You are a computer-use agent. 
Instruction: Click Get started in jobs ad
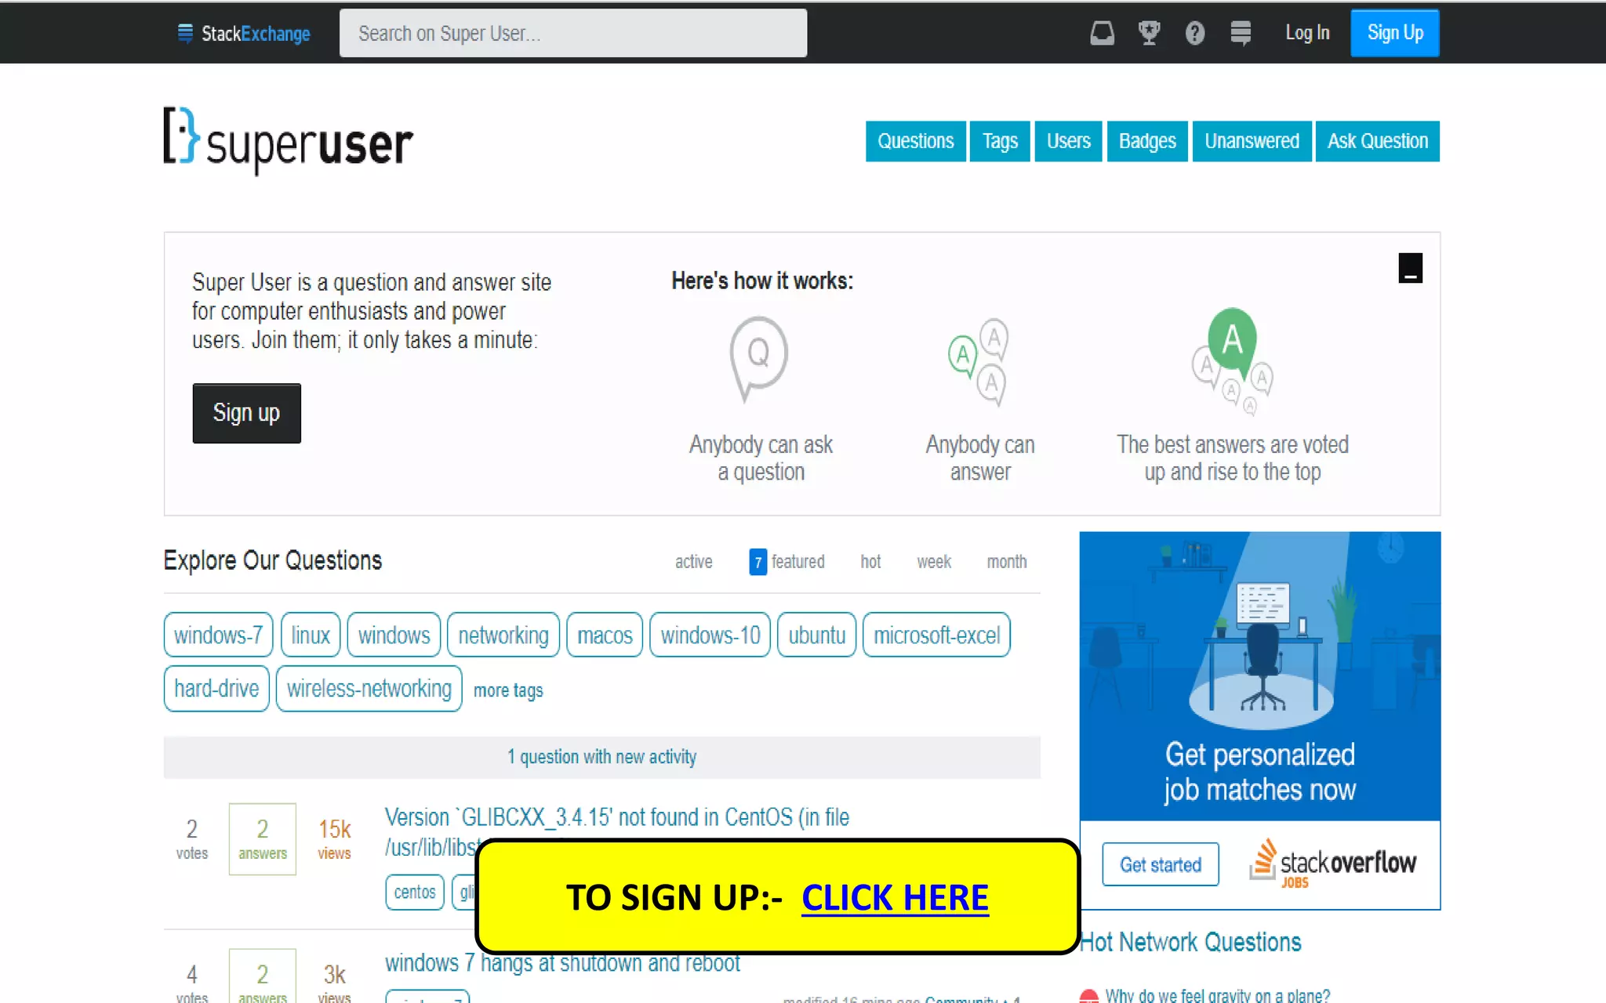(1160, 864)
